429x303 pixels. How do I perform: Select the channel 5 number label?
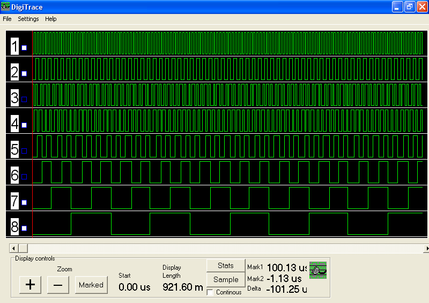[15, 149]
